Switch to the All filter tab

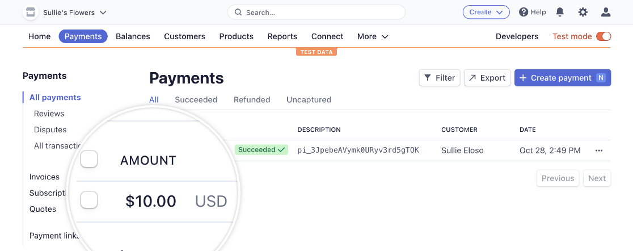[x=154, y=100]
